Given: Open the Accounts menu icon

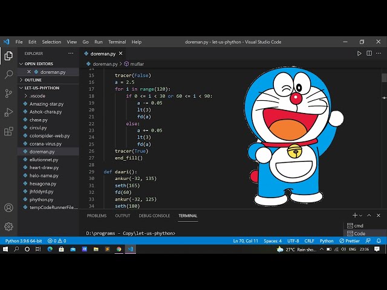Looking at the screenshot, I should (x=8, y=208).
